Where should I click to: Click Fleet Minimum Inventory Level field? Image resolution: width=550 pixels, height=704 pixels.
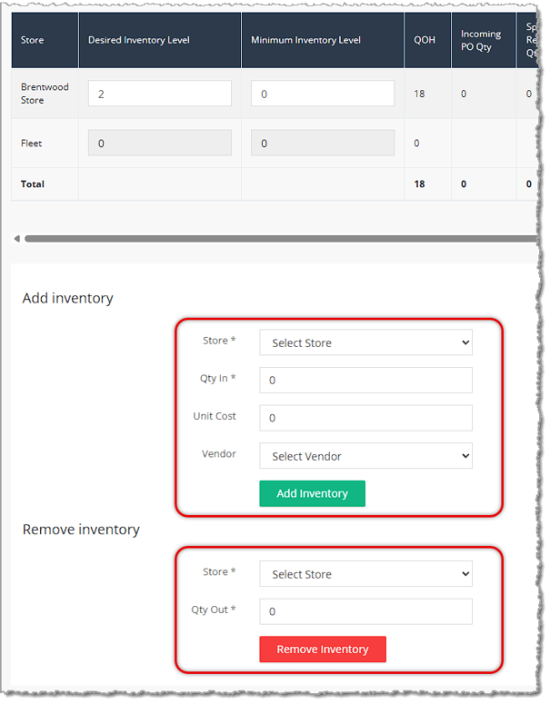coord(323,143)
